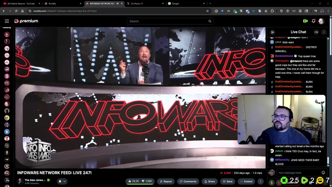Screen dimensions: 332x187
Task: Open Buckowensusa user in chat
Action: coord(284,56)
